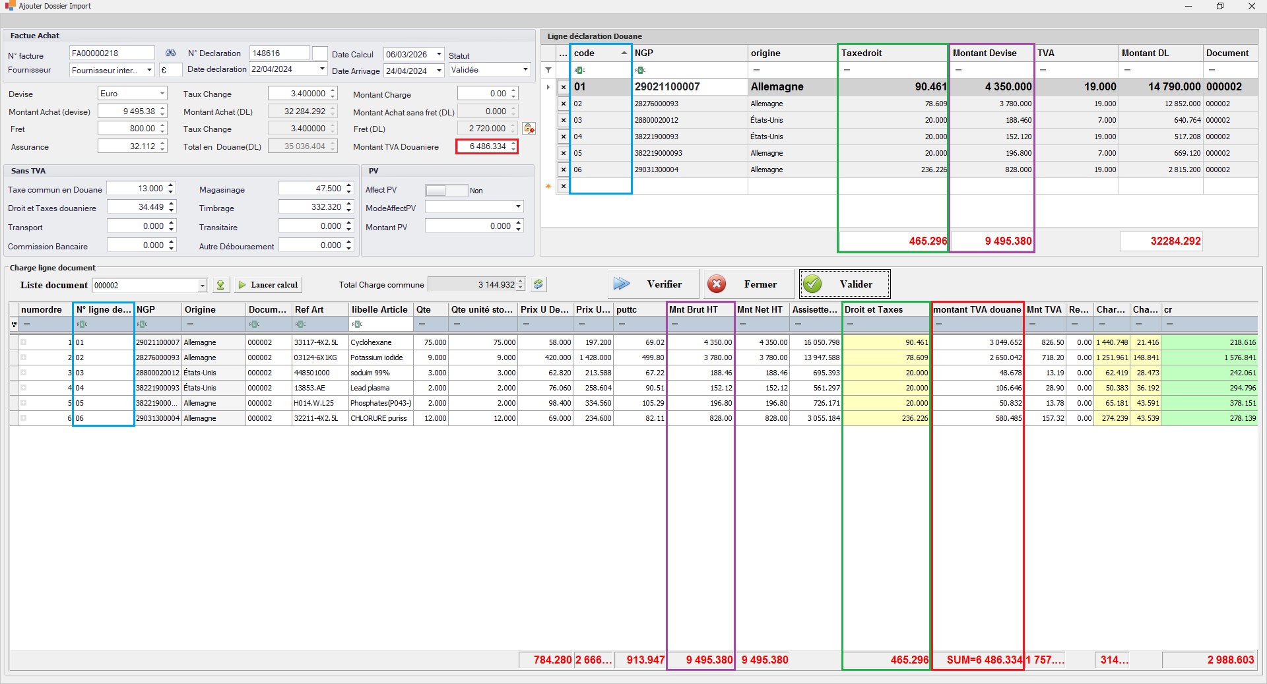Viewport: 1267px width, 684px height.
Task: Click the X icon on customs line 06
Action: click(563, 170)
